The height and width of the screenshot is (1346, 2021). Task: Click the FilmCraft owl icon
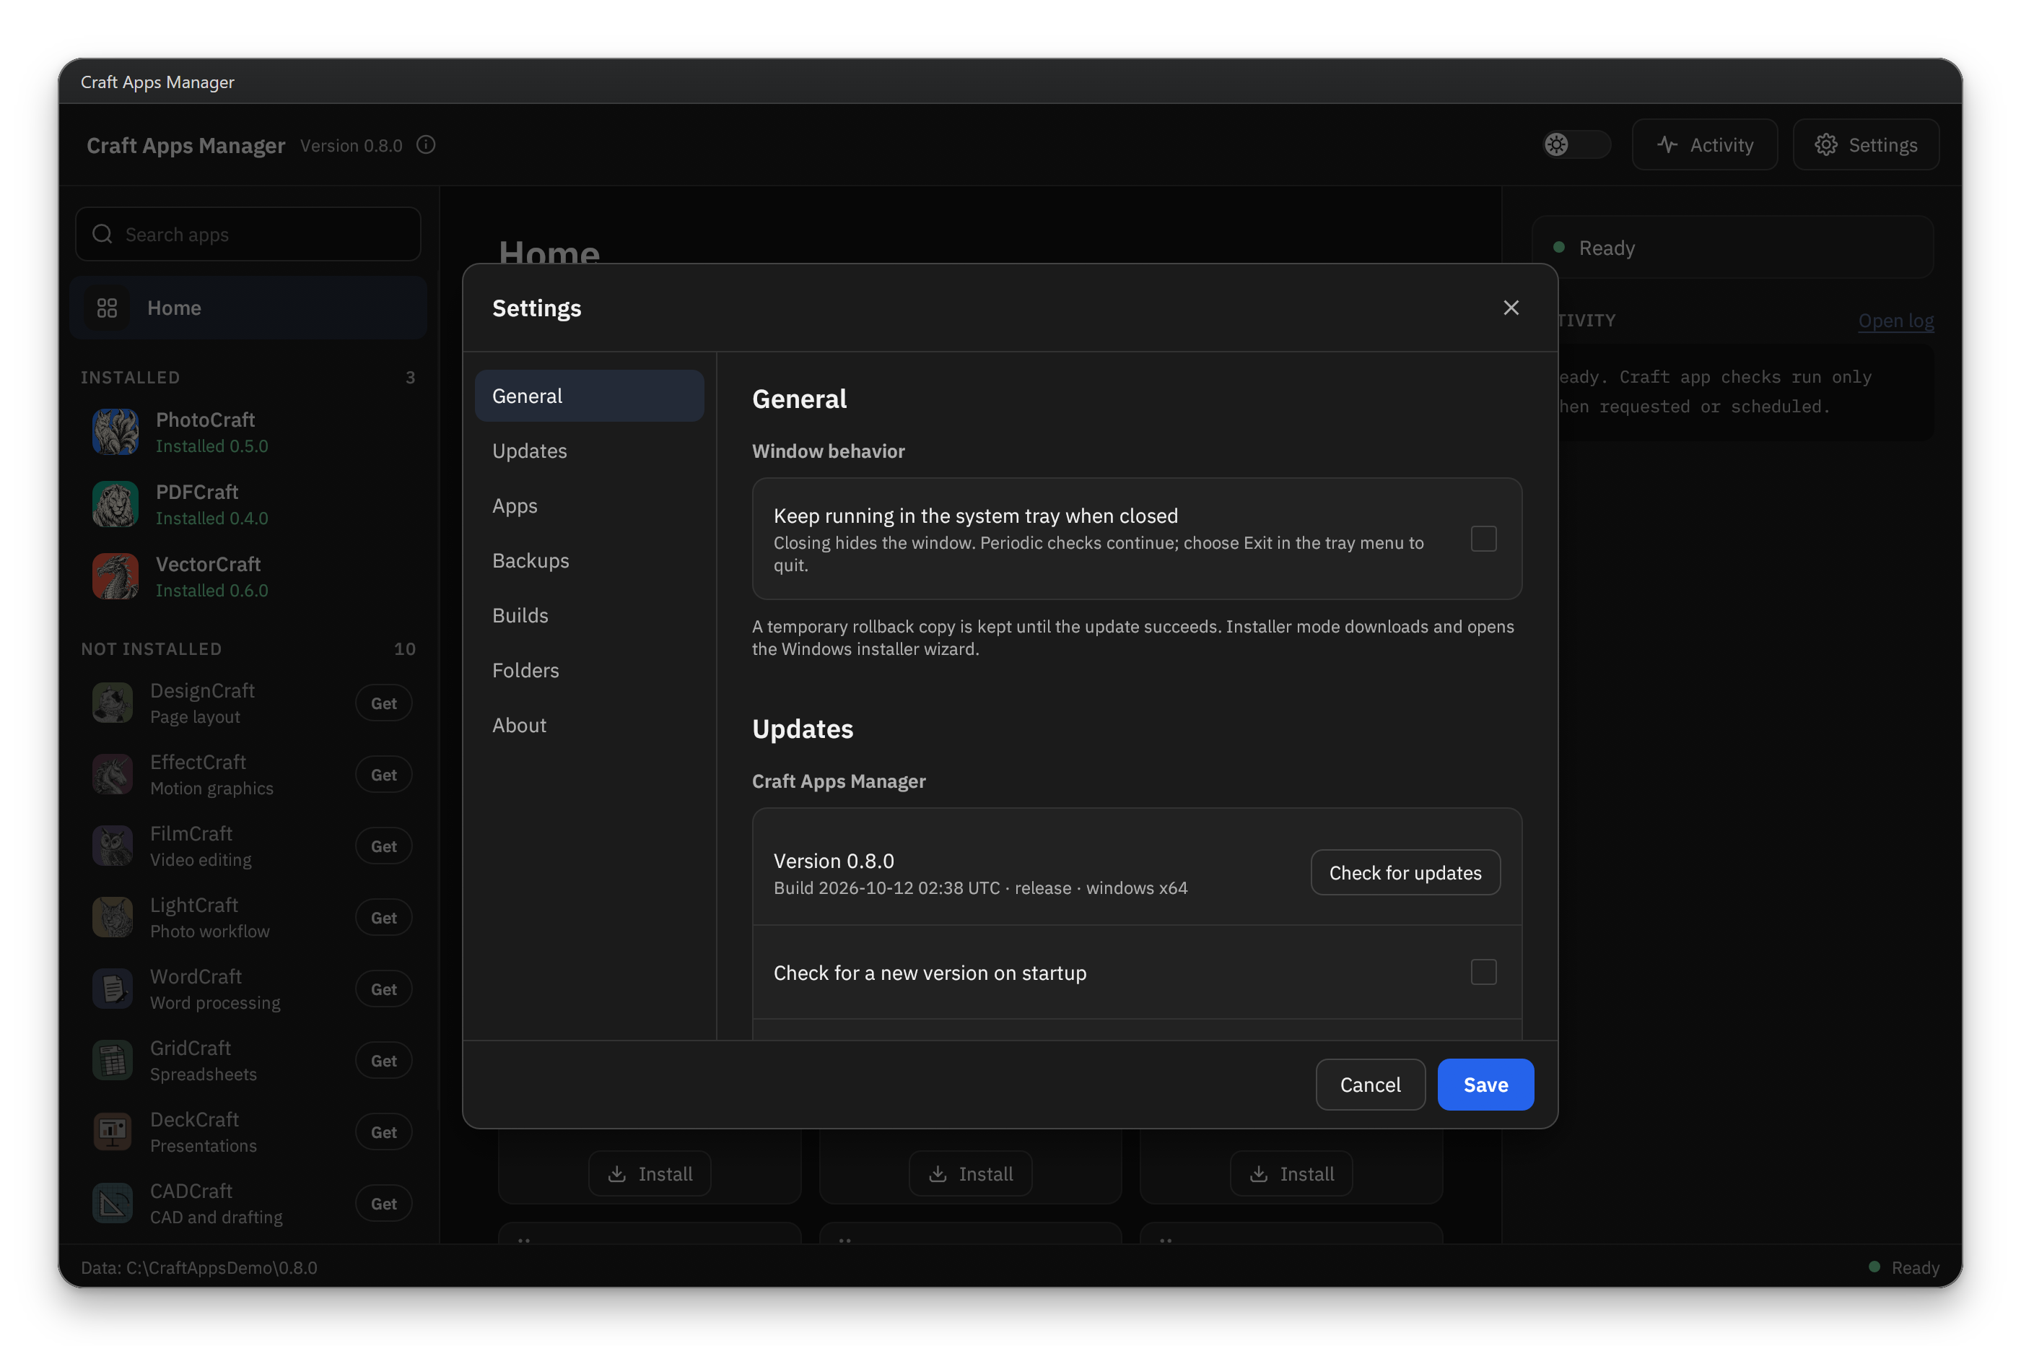click(x=113, y=846)
